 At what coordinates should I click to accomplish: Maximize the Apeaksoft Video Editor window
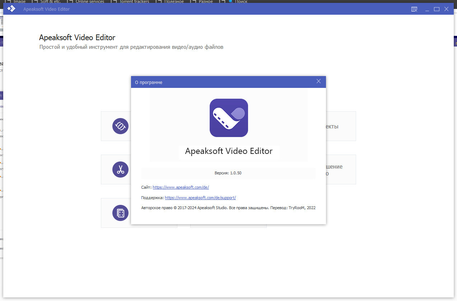[x=437, y=9]
